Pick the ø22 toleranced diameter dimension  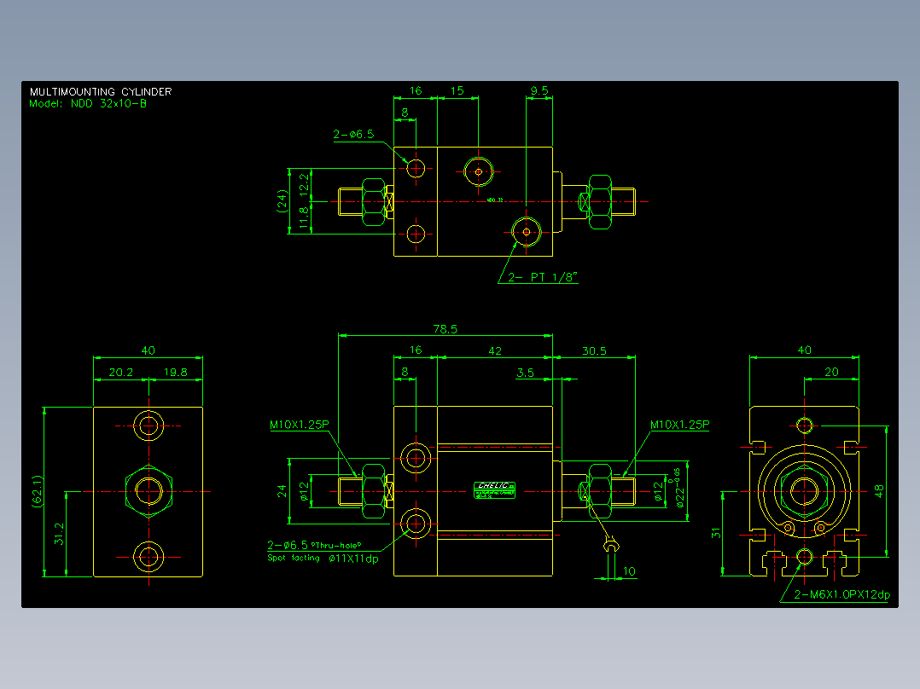pos(679,487)
